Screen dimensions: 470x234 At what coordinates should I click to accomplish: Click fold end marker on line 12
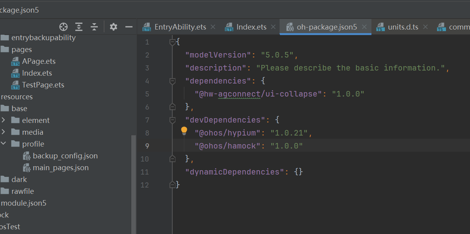(172, 185)
